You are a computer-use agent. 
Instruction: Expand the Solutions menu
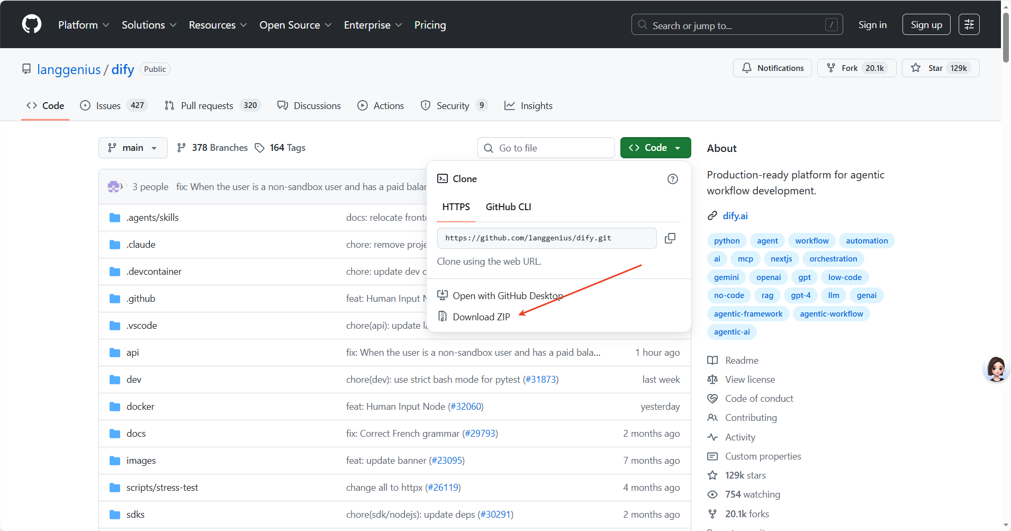tap(149, 25)
